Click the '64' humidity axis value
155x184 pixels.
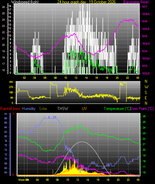coord(6,172)
